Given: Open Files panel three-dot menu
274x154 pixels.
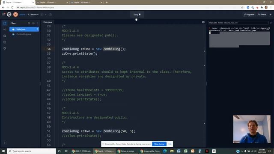Looking at the screenshot, I should [x=37, y=23].
